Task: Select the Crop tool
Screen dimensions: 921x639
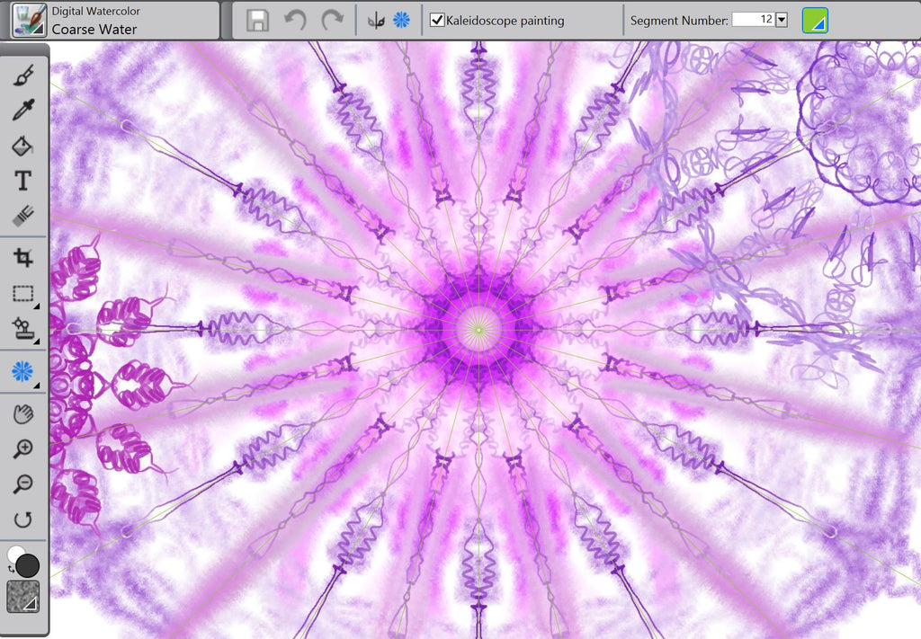Action: [23, 259]
